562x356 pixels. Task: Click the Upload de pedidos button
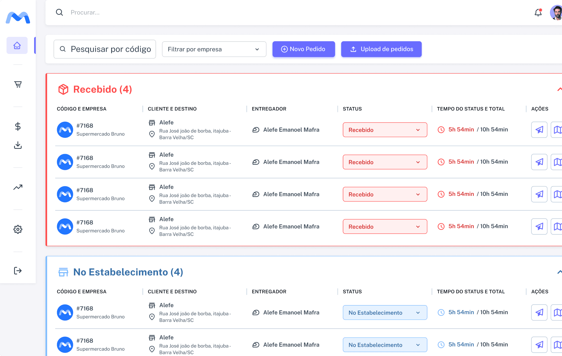click(381, 49)
